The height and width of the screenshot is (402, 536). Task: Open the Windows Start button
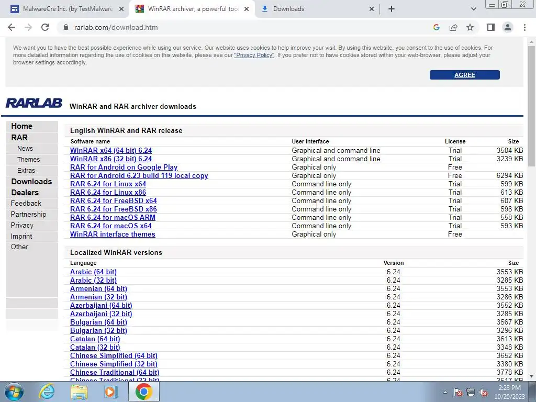pos(14,392)
